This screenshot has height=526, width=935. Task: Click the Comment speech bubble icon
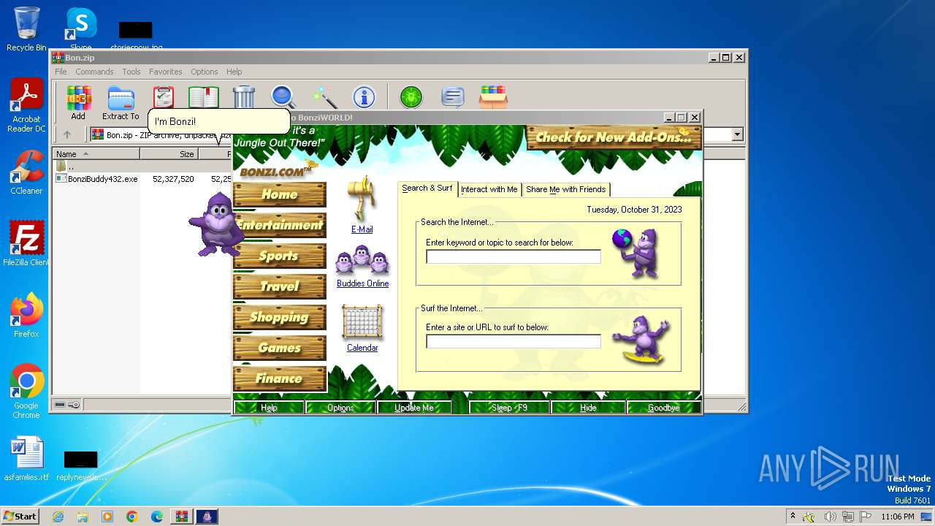[x=453, y=96]
